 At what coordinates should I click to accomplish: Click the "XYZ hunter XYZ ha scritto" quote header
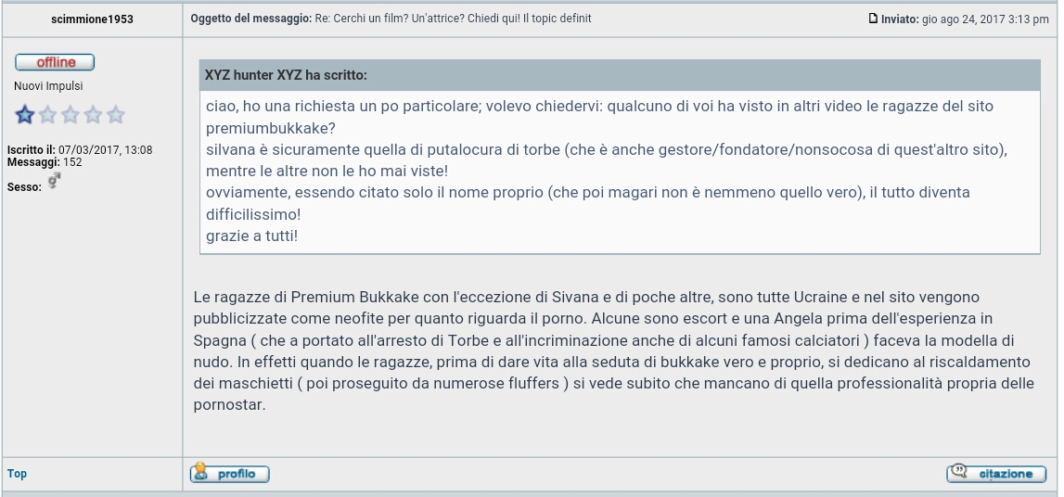point(286,75)
